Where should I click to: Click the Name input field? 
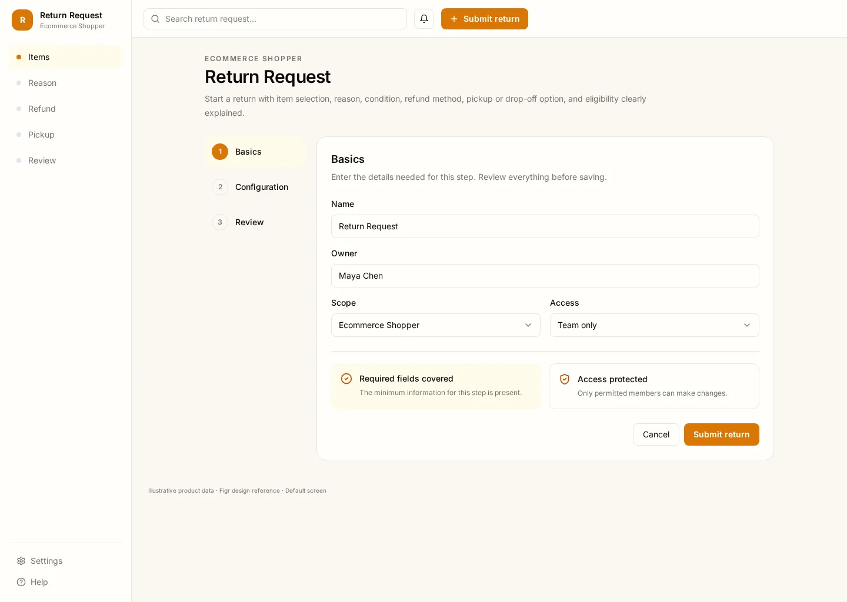tap(545, 226)
